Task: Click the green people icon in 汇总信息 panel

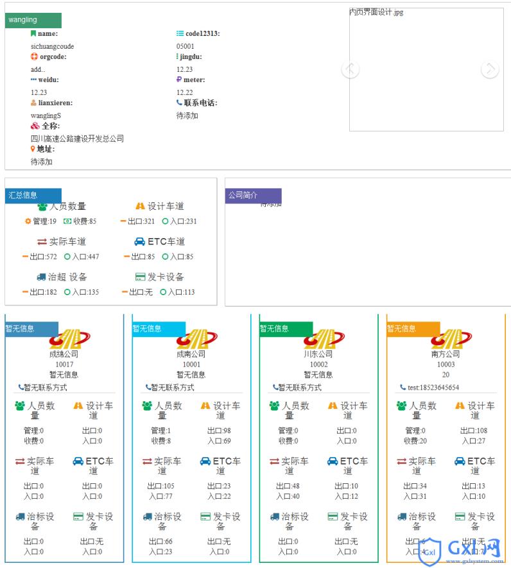Action: pyautogui.click(x=42, y=207)
